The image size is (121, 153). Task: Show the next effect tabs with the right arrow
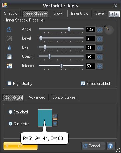pos(117,14)
